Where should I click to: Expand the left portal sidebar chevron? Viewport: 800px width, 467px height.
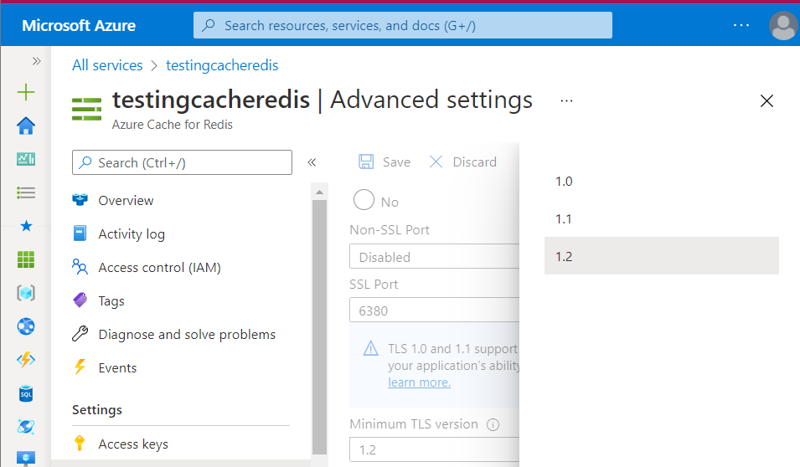pyautogui.click(x=36, y=61)
